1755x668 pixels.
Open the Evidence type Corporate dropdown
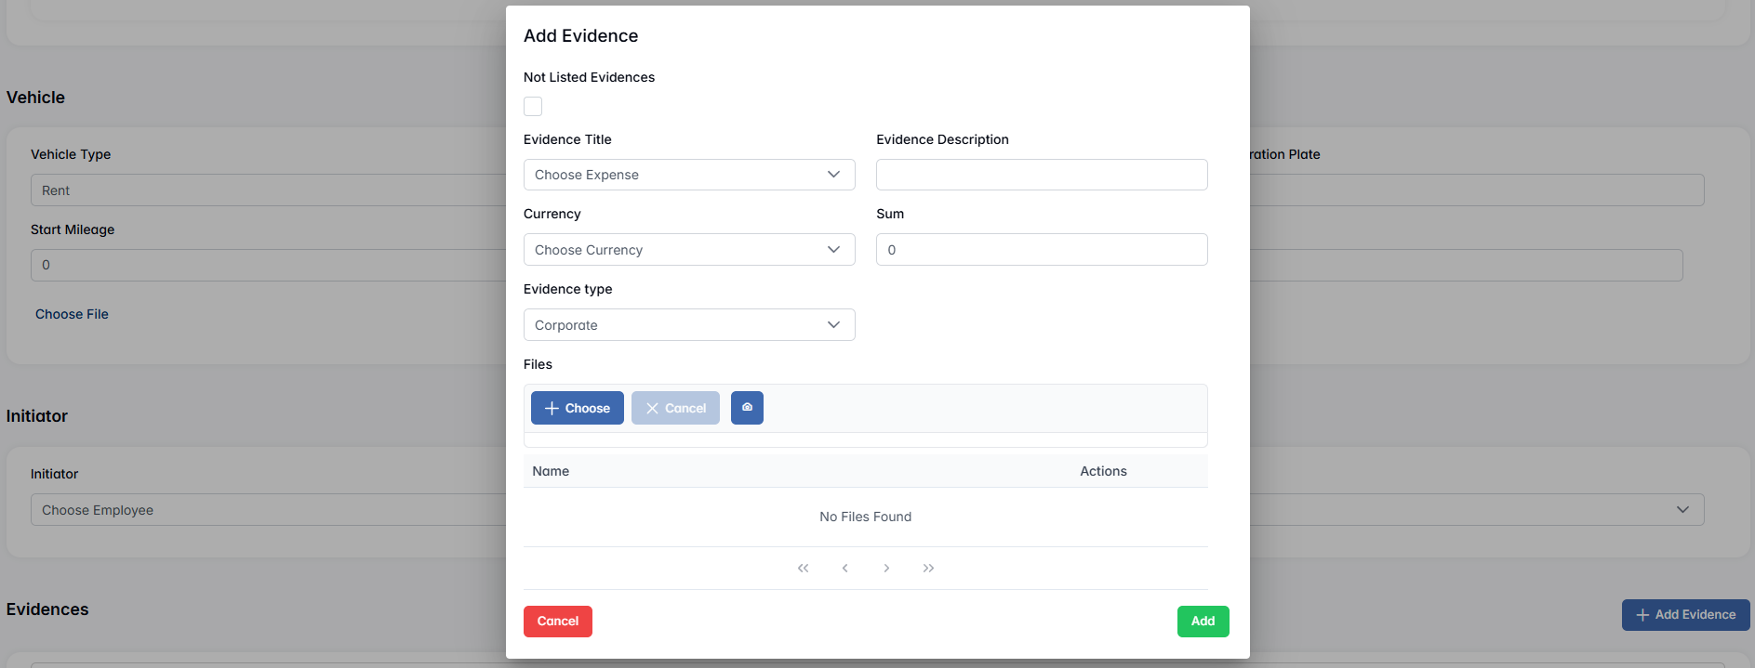[x=688, y=325]
